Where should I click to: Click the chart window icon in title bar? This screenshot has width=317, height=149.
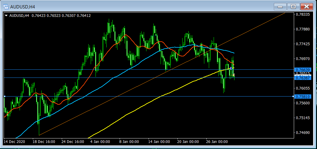coord(6,7)
